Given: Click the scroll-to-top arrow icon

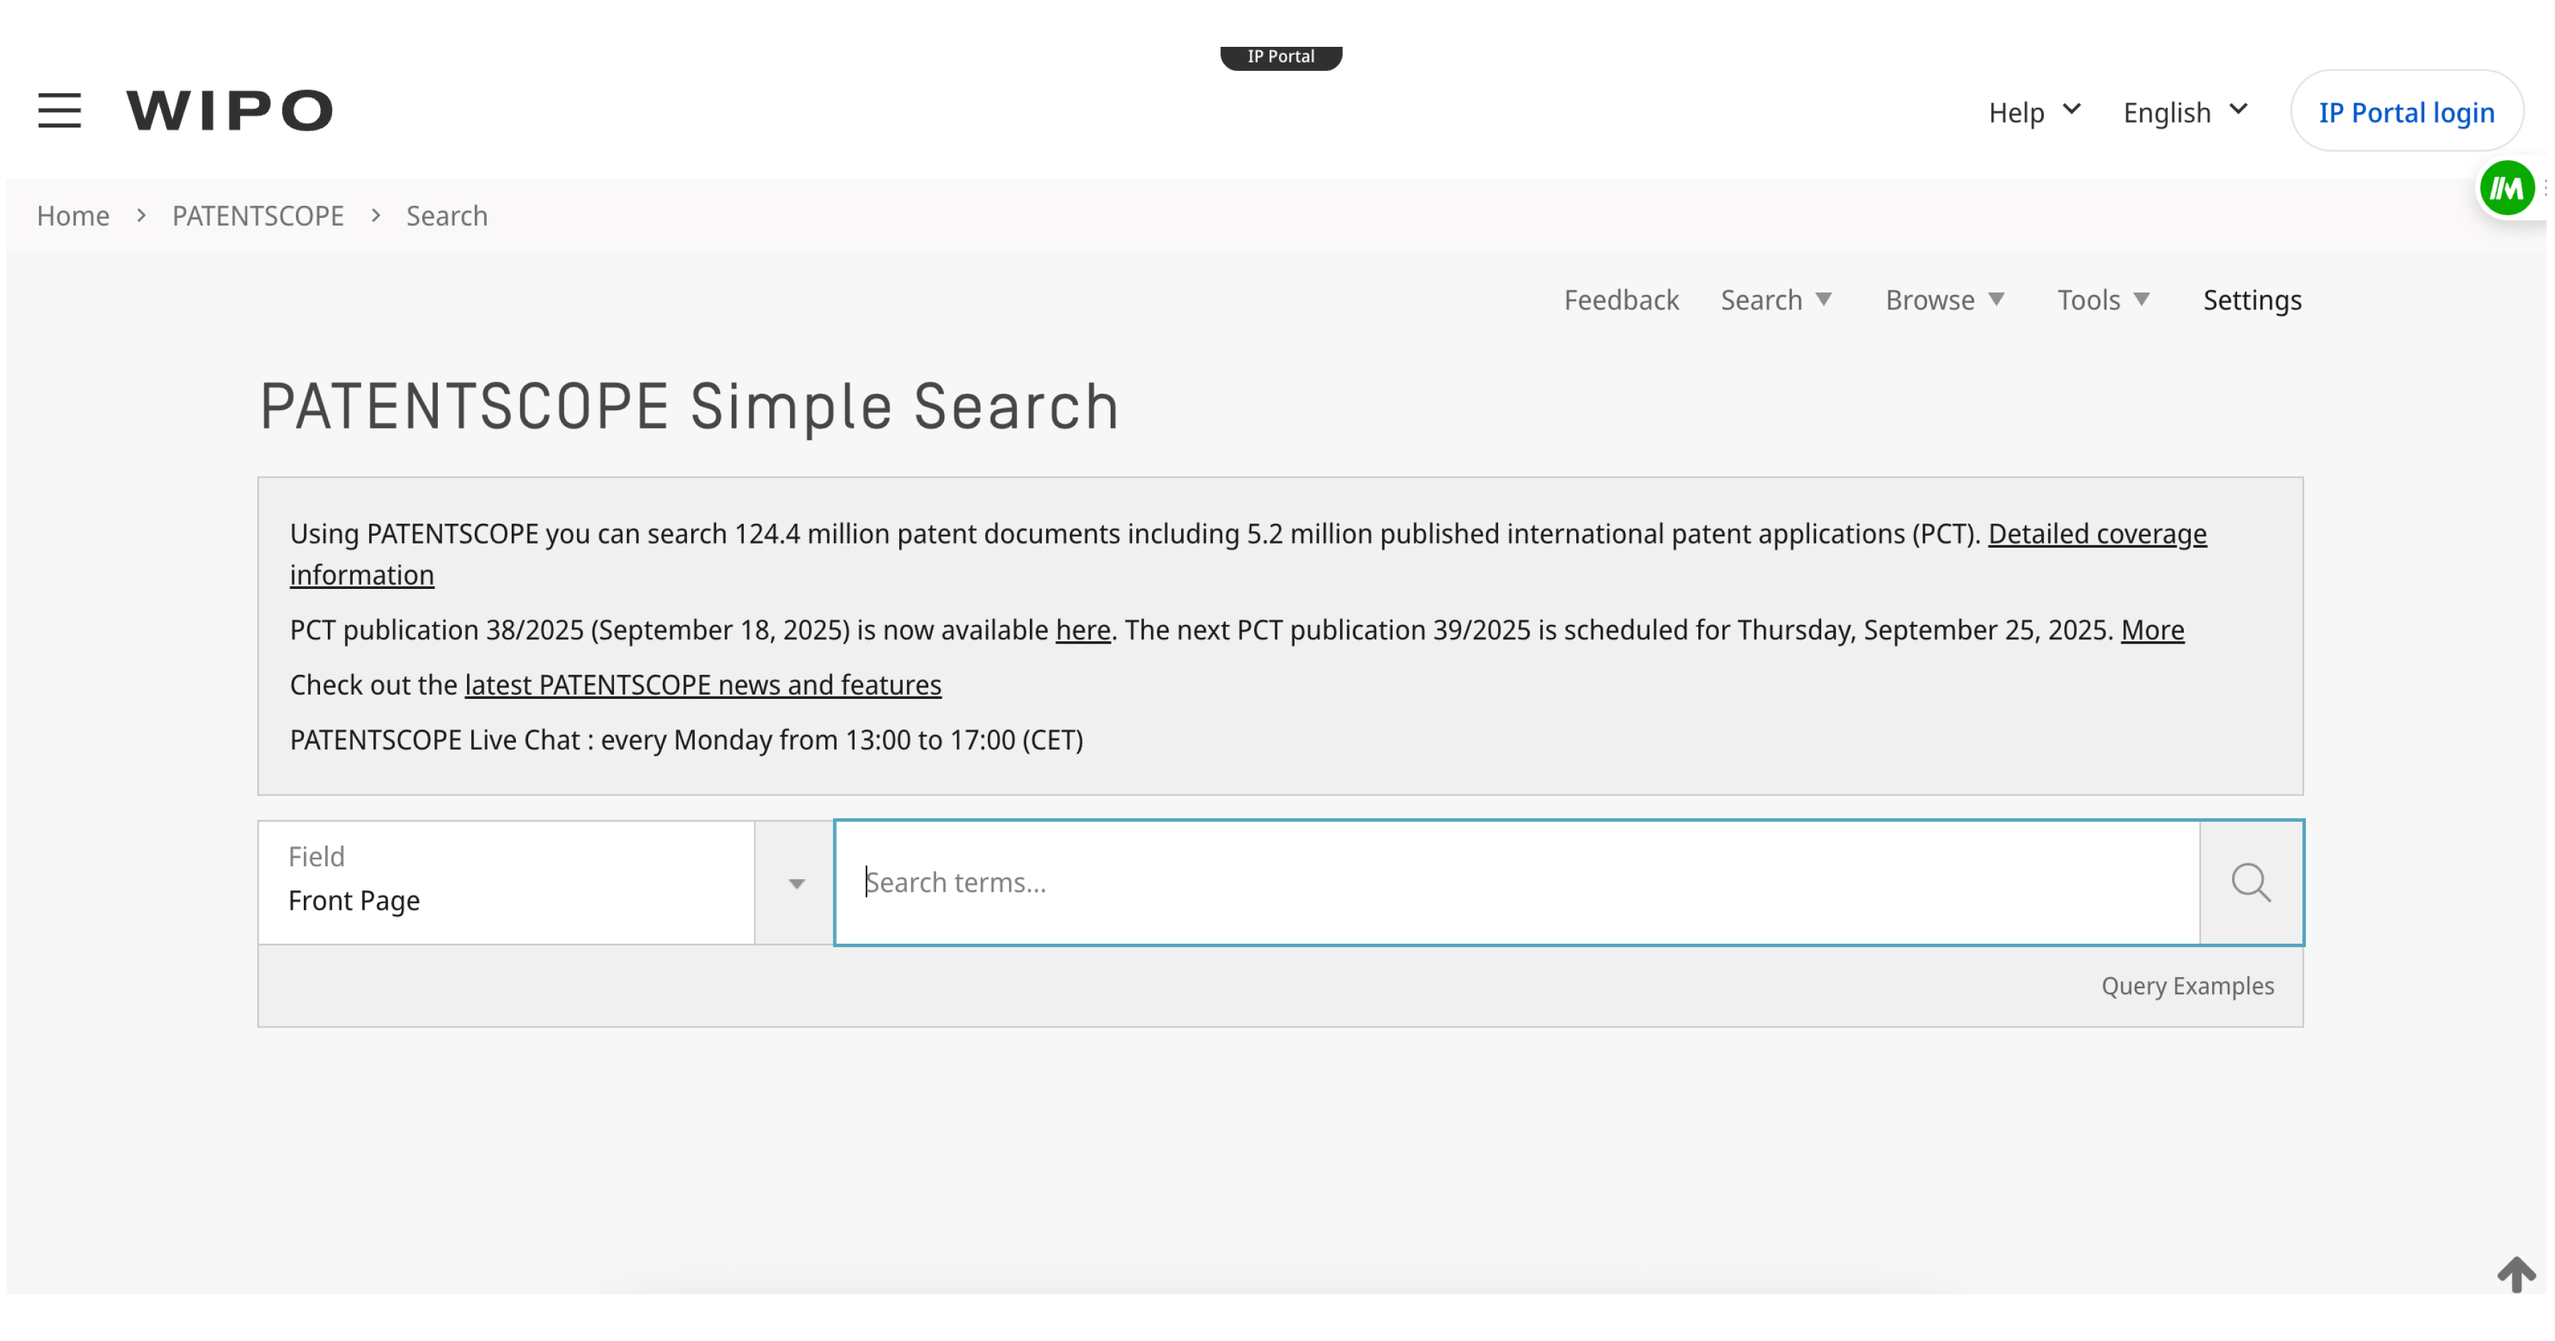Looking at the screenshot, I should (2515, 1274).
